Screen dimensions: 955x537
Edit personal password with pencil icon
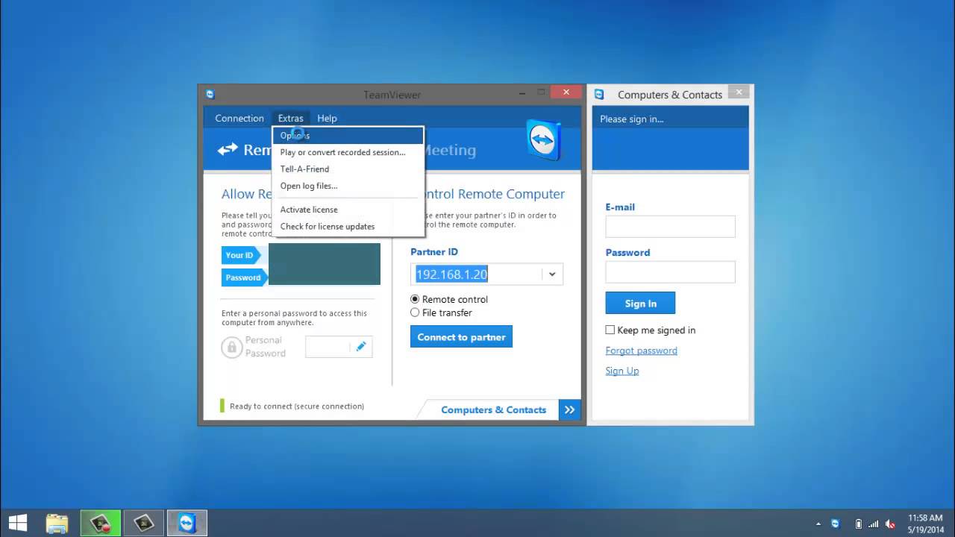click(x=361, y=347)
